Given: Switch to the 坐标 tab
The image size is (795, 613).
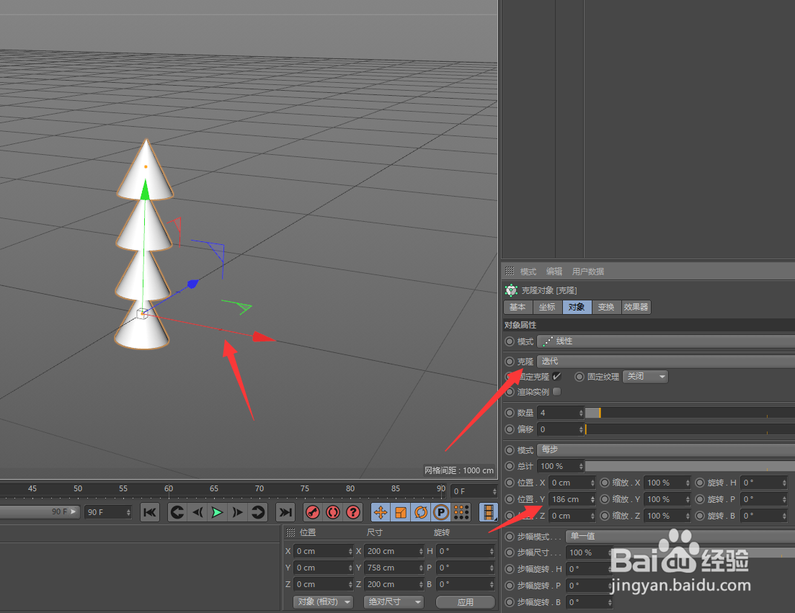Looking at the screenshot, I should [547, 307].
